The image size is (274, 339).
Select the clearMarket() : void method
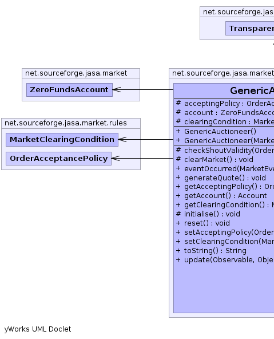pos(215,160)
